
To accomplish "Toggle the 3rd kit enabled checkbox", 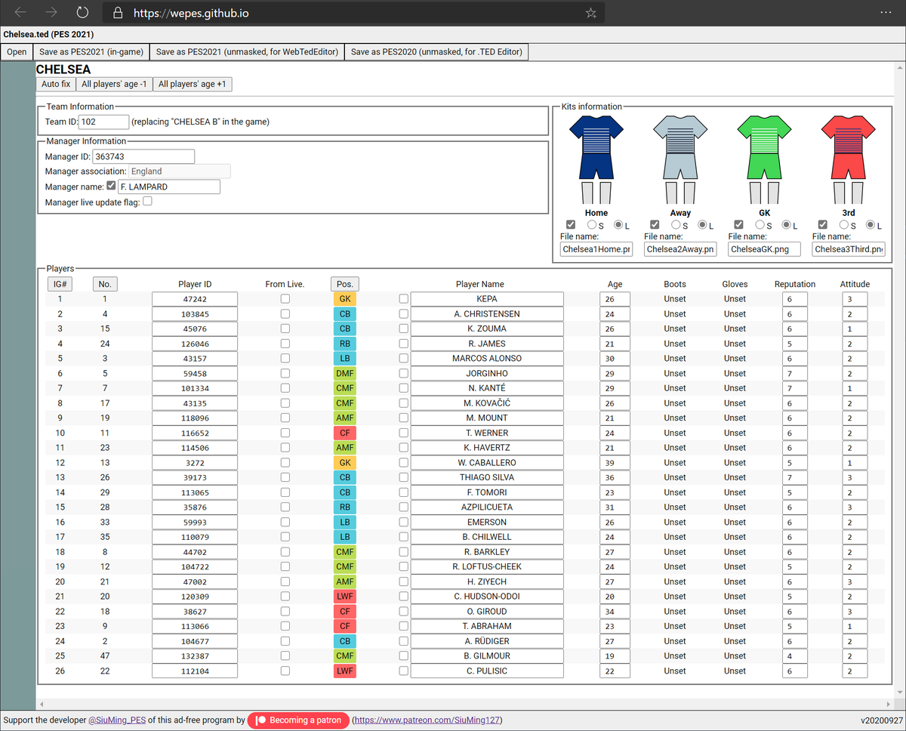I will tap(824, 225).
